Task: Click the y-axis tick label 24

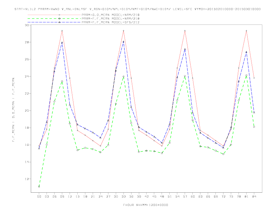Action: (27, 77)
